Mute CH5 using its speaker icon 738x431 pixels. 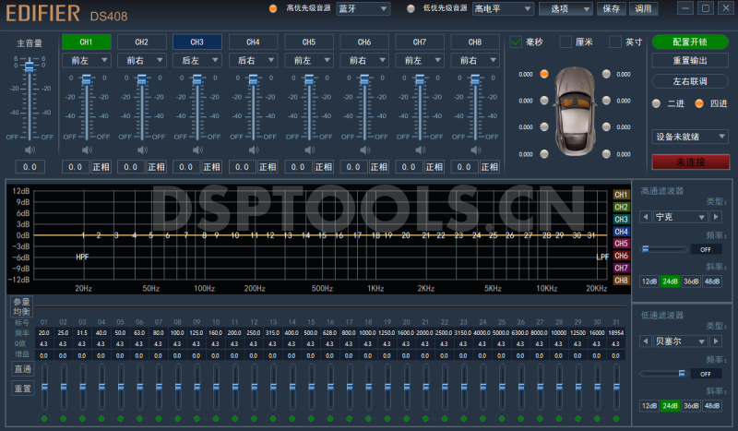pyautogui.click(x=308, y=150)
